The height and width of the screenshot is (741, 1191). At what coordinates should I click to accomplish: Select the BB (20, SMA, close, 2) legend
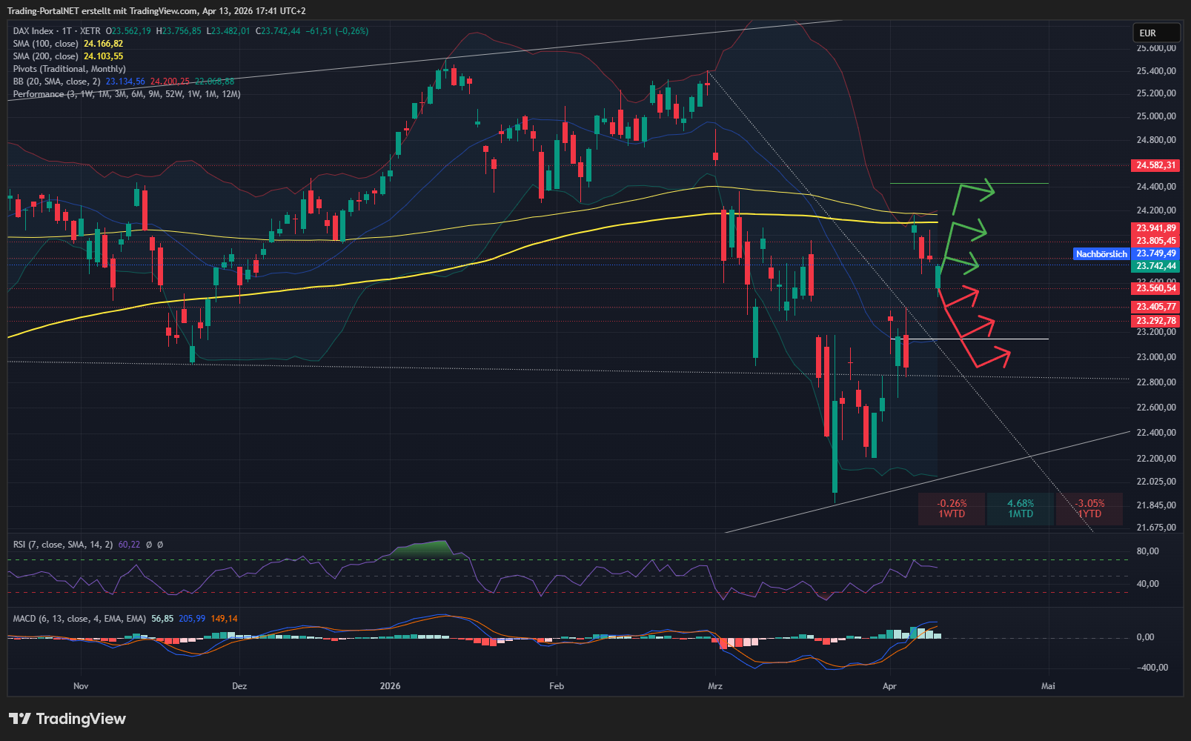[x=56, y=82]
